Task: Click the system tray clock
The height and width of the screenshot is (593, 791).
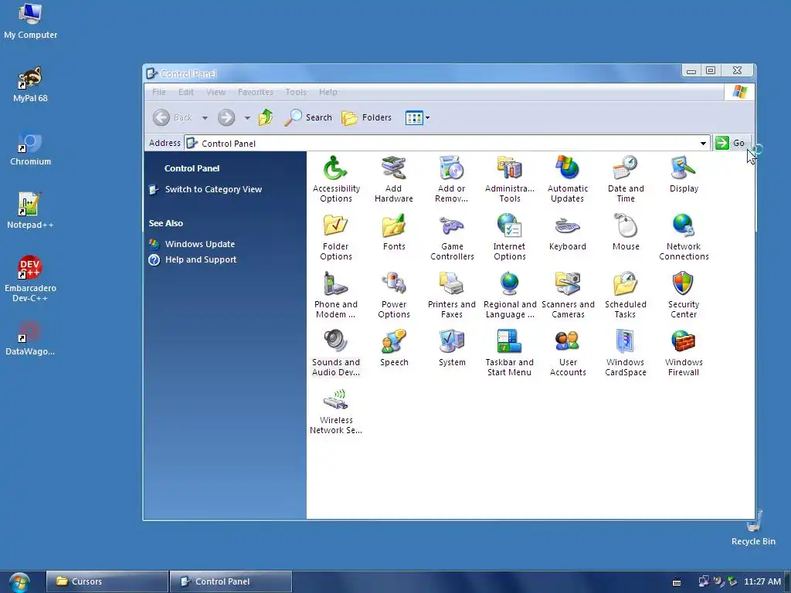Action: (762, 581)
